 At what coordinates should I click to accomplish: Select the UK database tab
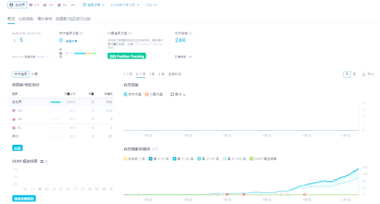point(48,5)
